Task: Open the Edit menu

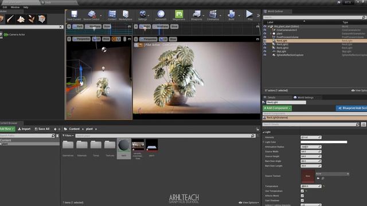Action: point(5,7)
